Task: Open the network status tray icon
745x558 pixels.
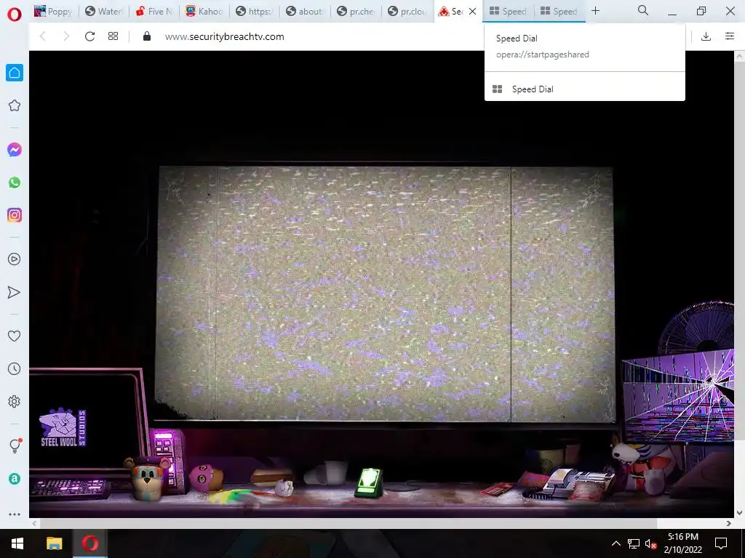Action: click(634, 543)
